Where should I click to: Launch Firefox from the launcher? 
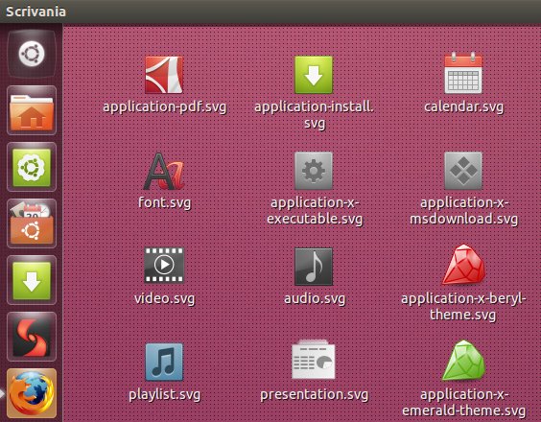pyautogui.click(x=32, y=393)
